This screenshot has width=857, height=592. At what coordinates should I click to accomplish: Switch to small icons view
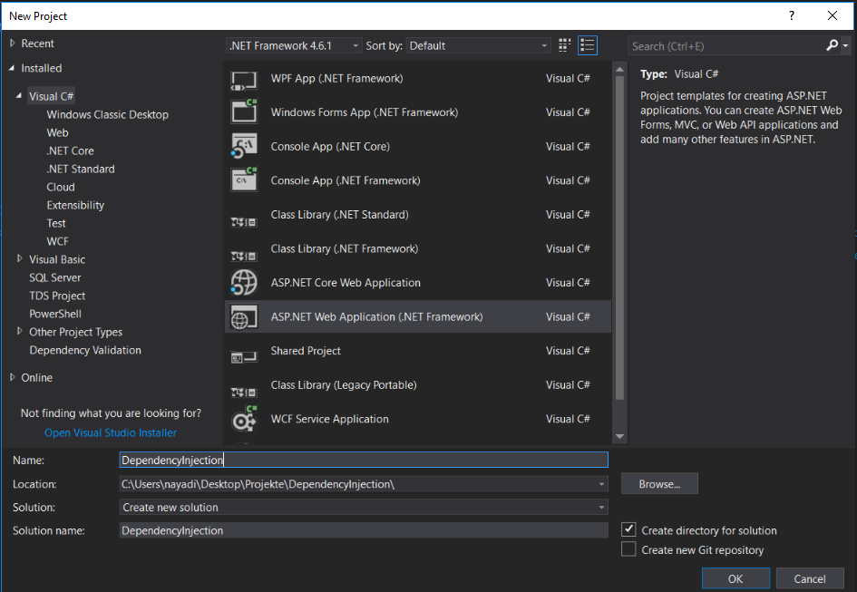click(565, 45)
